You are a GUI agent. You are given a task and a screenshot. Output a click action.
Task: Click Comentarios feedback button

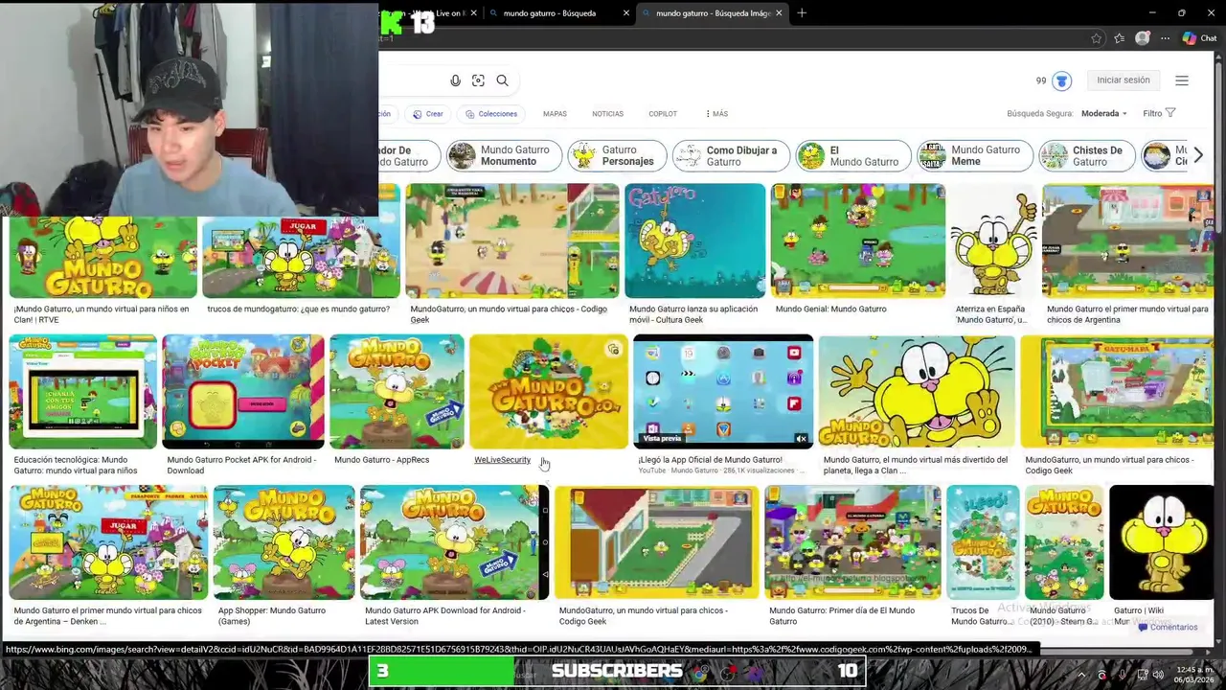pyautogui.click(x=1168, y=627)
